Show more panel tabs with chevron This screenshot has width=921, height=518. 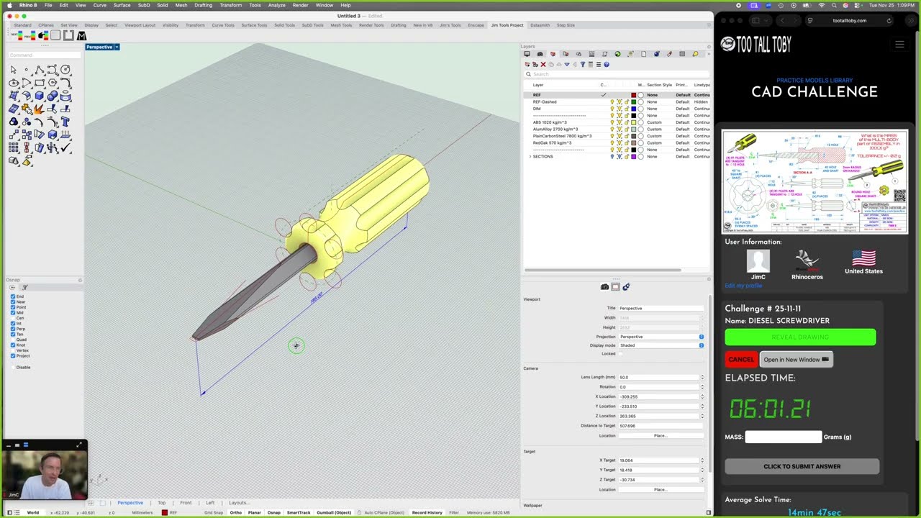(x=709, y=54)
